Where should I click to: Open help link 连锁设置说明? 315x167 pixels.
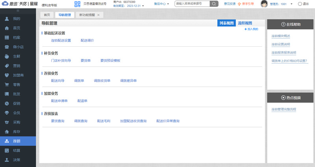(281, 44)
